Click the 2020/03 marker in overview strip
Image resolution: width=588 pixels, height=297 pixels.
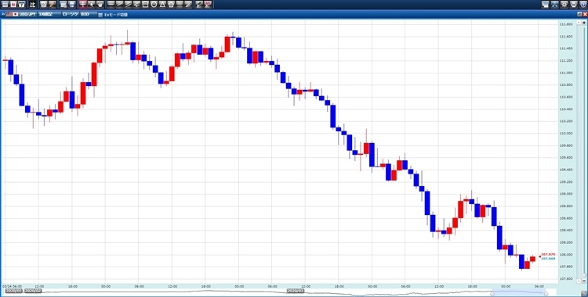(x=296, y=290)
